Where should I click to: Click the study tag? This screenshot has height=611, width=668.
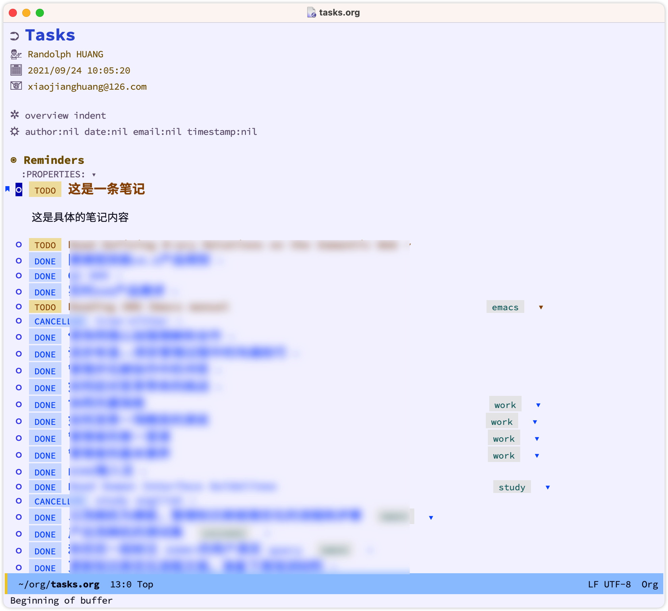pyautogui.click(x=512, y=487)
